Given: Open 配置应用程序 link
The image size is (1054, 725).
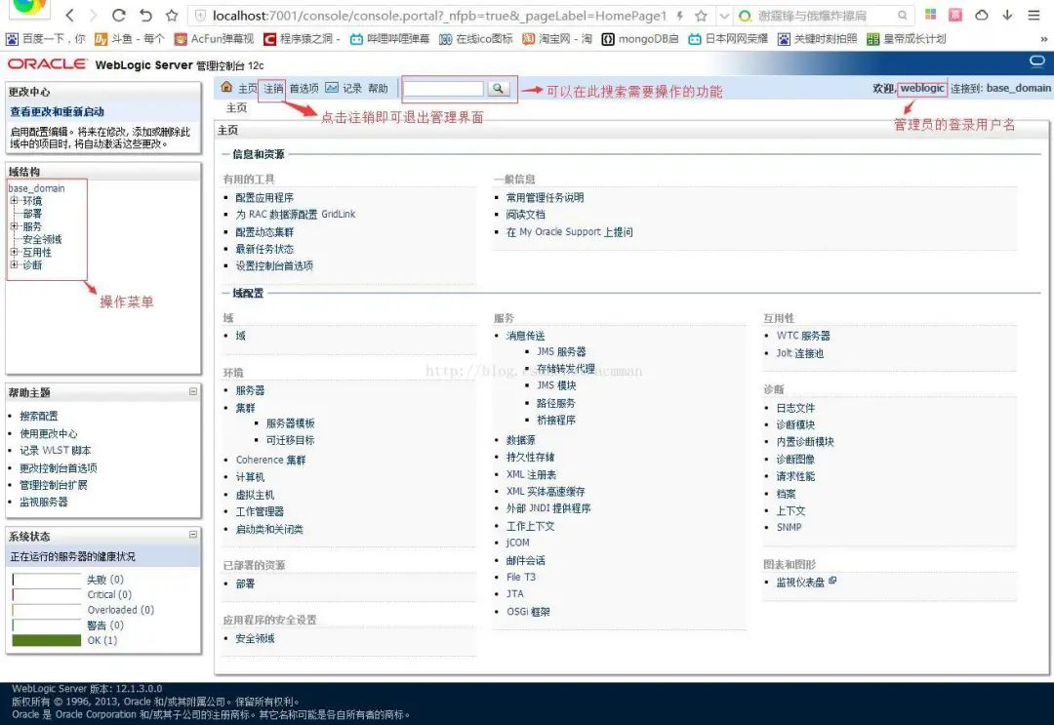Looking at the screenshot, I should coord(264,197).
